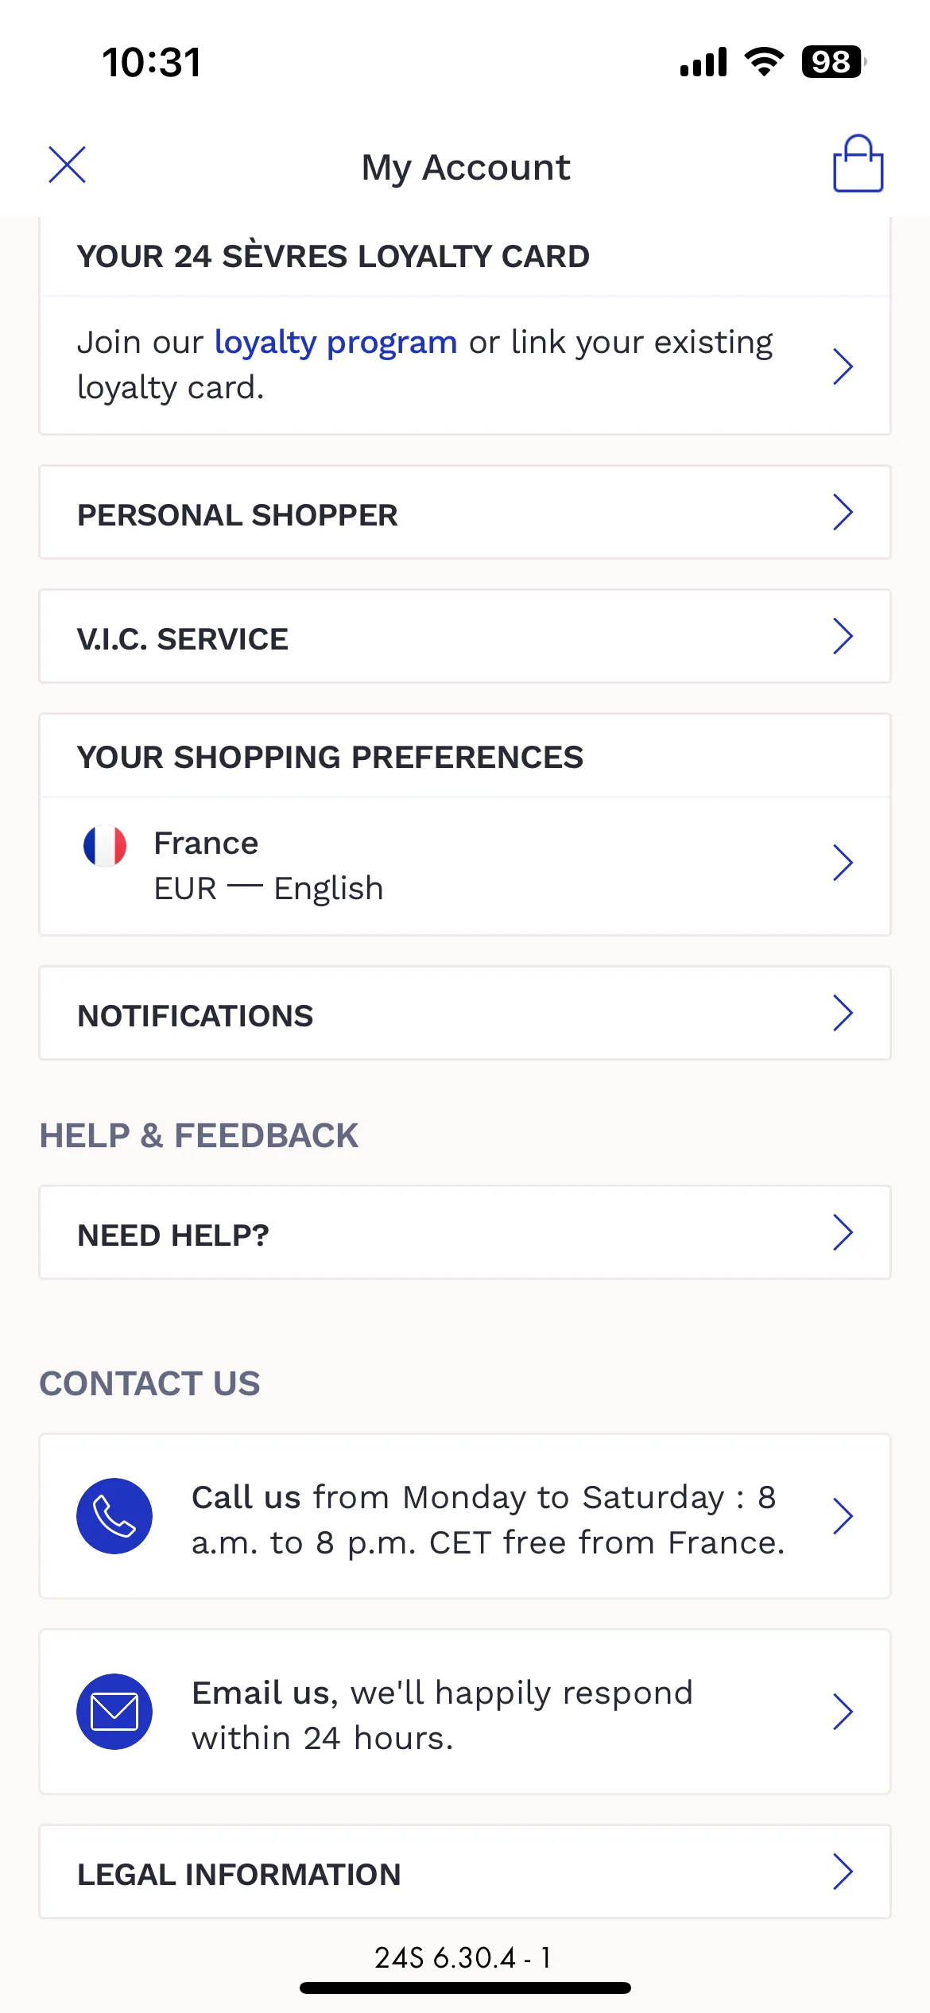Tap the 10:31 clock in the status bar

pyautogui.click(x=152, y=62)
